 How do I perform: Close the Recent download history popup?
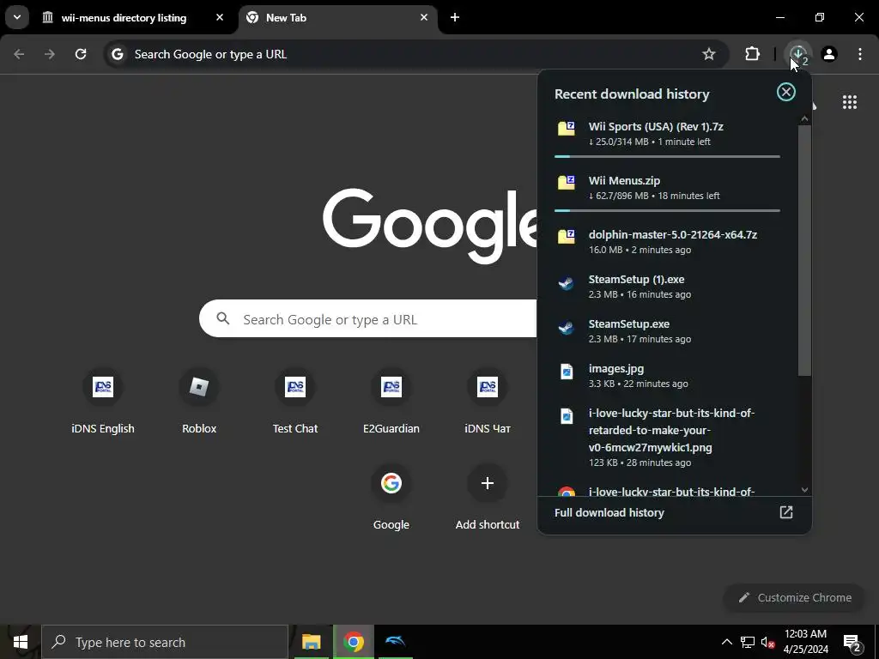click(x=786, y=92)
